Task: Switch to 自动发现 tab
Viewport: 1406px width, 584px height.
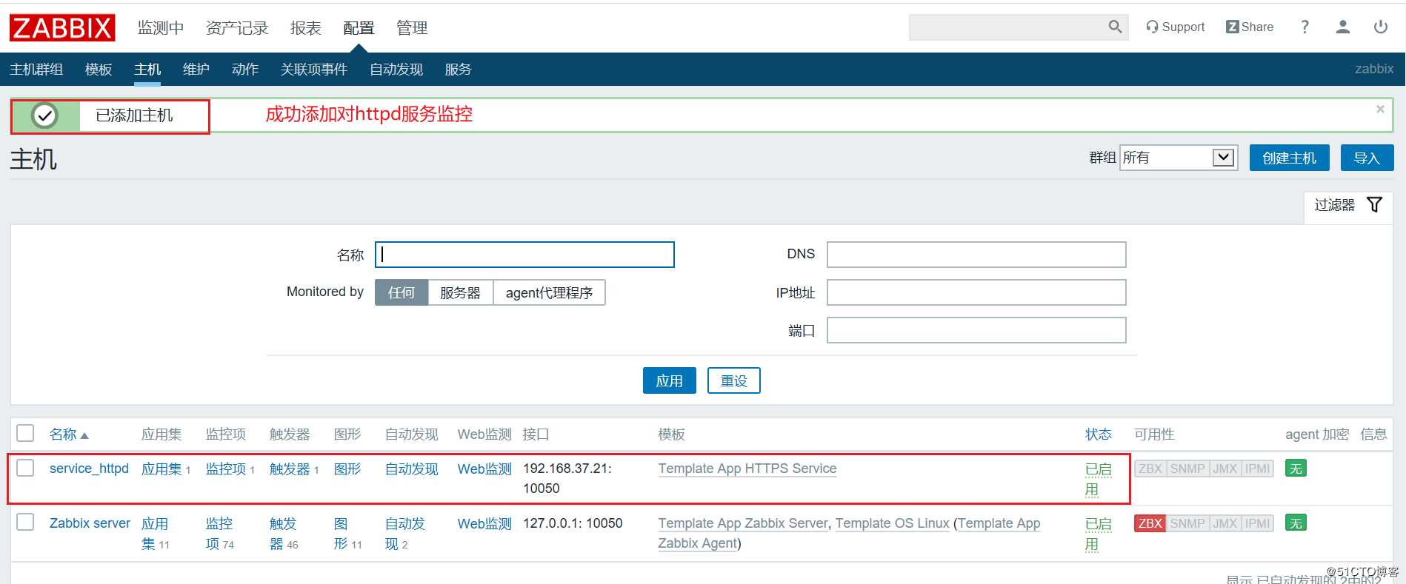Action: pyautogui.click(x=396, y=69)
